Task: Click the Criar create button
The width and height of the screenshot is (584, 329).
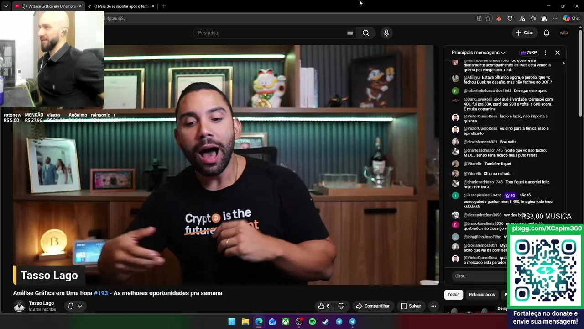Action: point(524,33)
